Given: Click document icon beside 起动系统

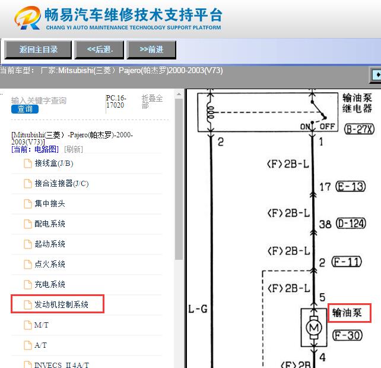Looking at the screenshot, I should point(28,244).
